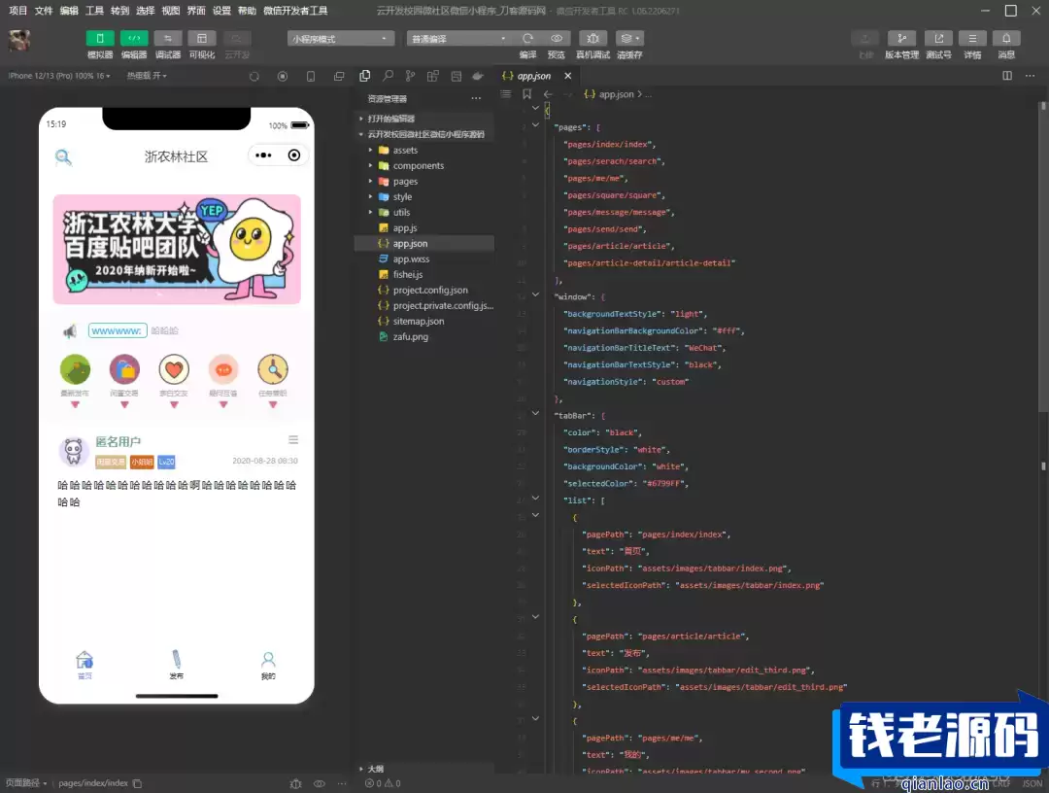
Task: Open the 项目 menu
Action: [18, 10]
